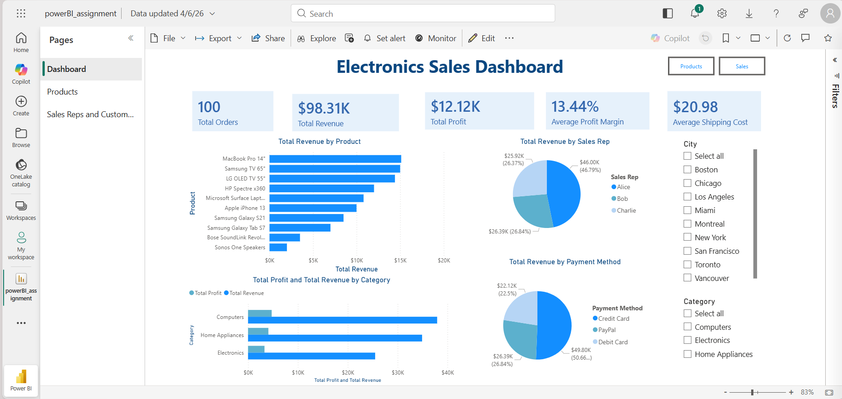The image size is (842, 399).
Task: Show more navigation options ellipsis
Action: click(x=21, y=323)
